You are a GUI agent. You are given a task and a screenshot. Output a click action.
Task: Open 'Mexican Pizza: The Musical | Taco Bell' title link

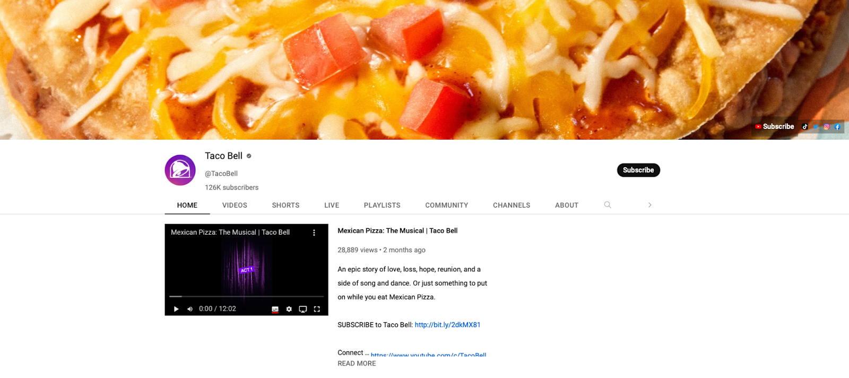397,230
